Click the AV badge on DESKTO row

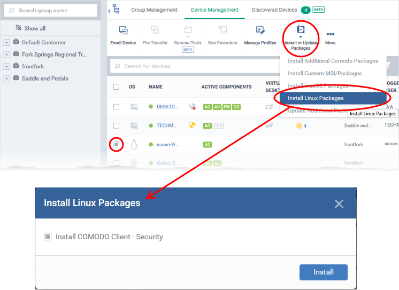point(217,107)
